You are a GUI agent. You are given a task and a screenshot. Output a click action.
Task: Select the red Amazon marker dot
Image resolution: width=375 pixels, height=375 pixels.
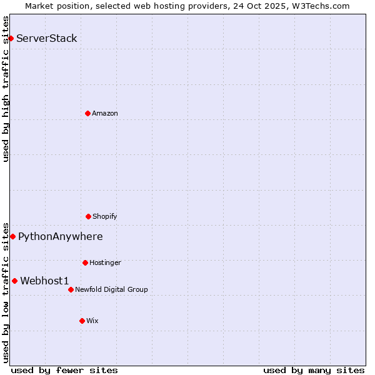(87, 113)
